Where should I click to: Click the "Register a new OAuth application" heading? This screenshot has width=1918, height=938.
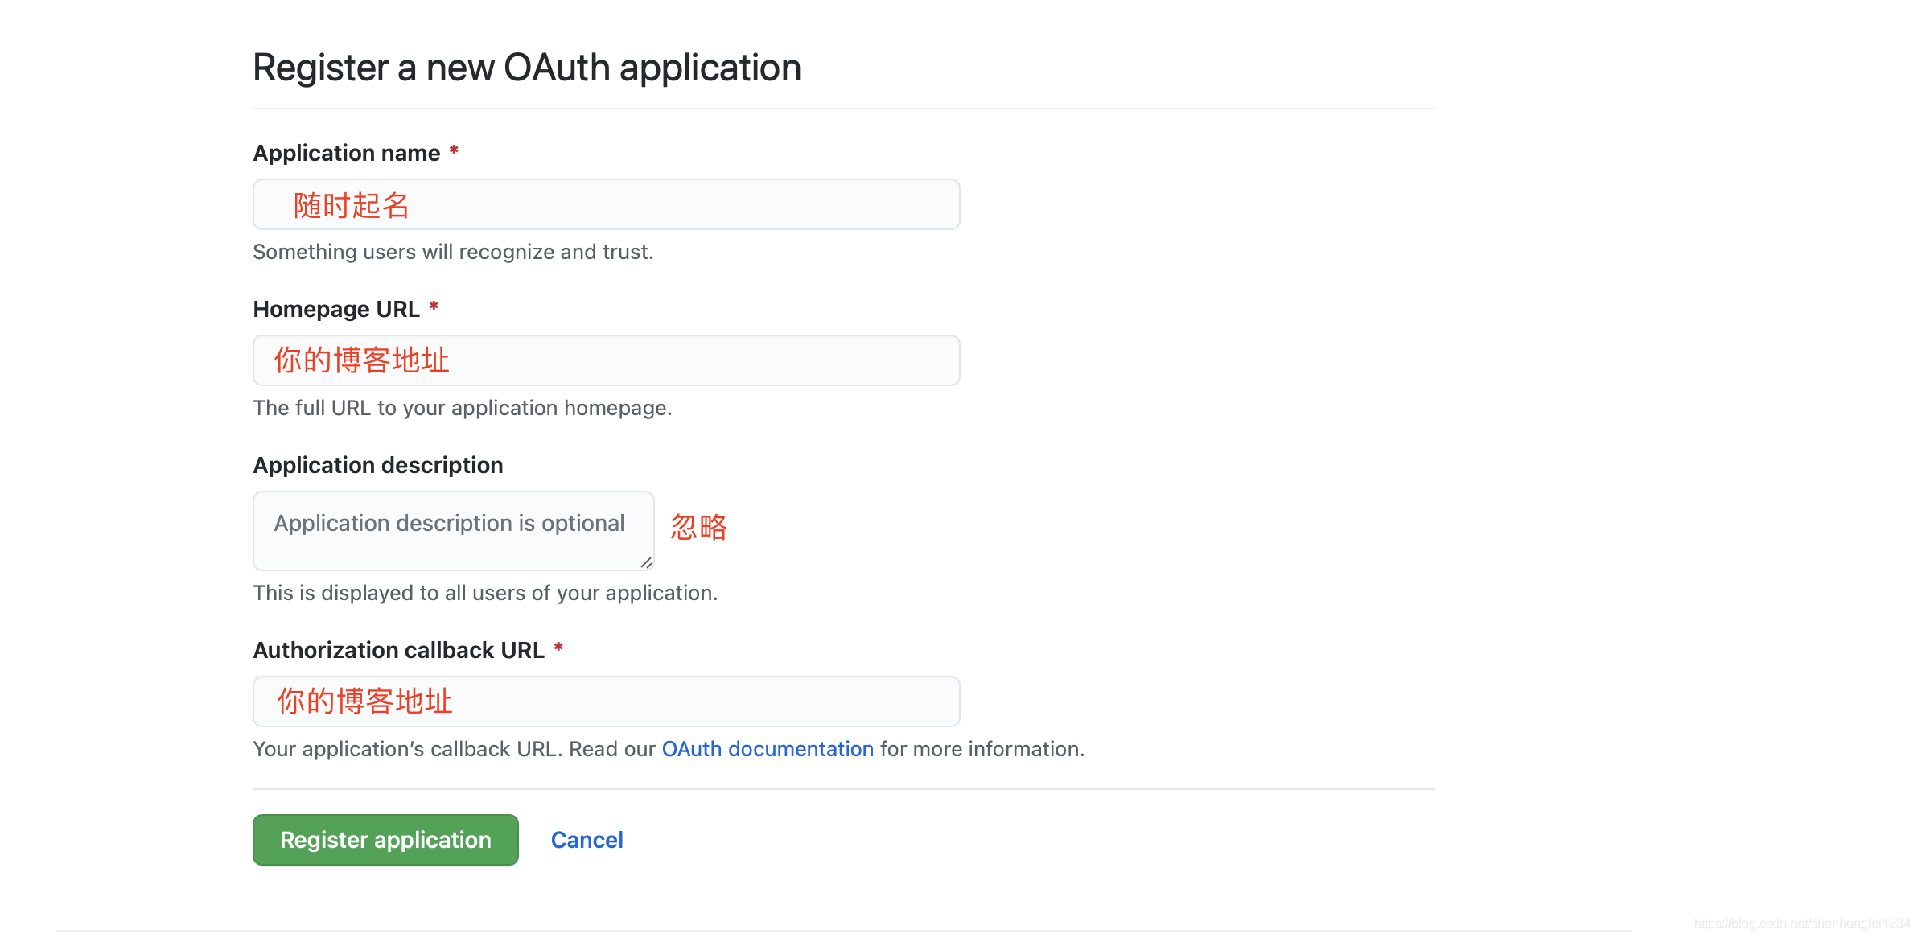(527, 68)
